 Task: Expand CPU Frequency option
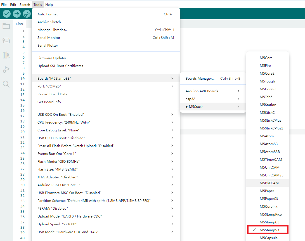coord(106,122)
